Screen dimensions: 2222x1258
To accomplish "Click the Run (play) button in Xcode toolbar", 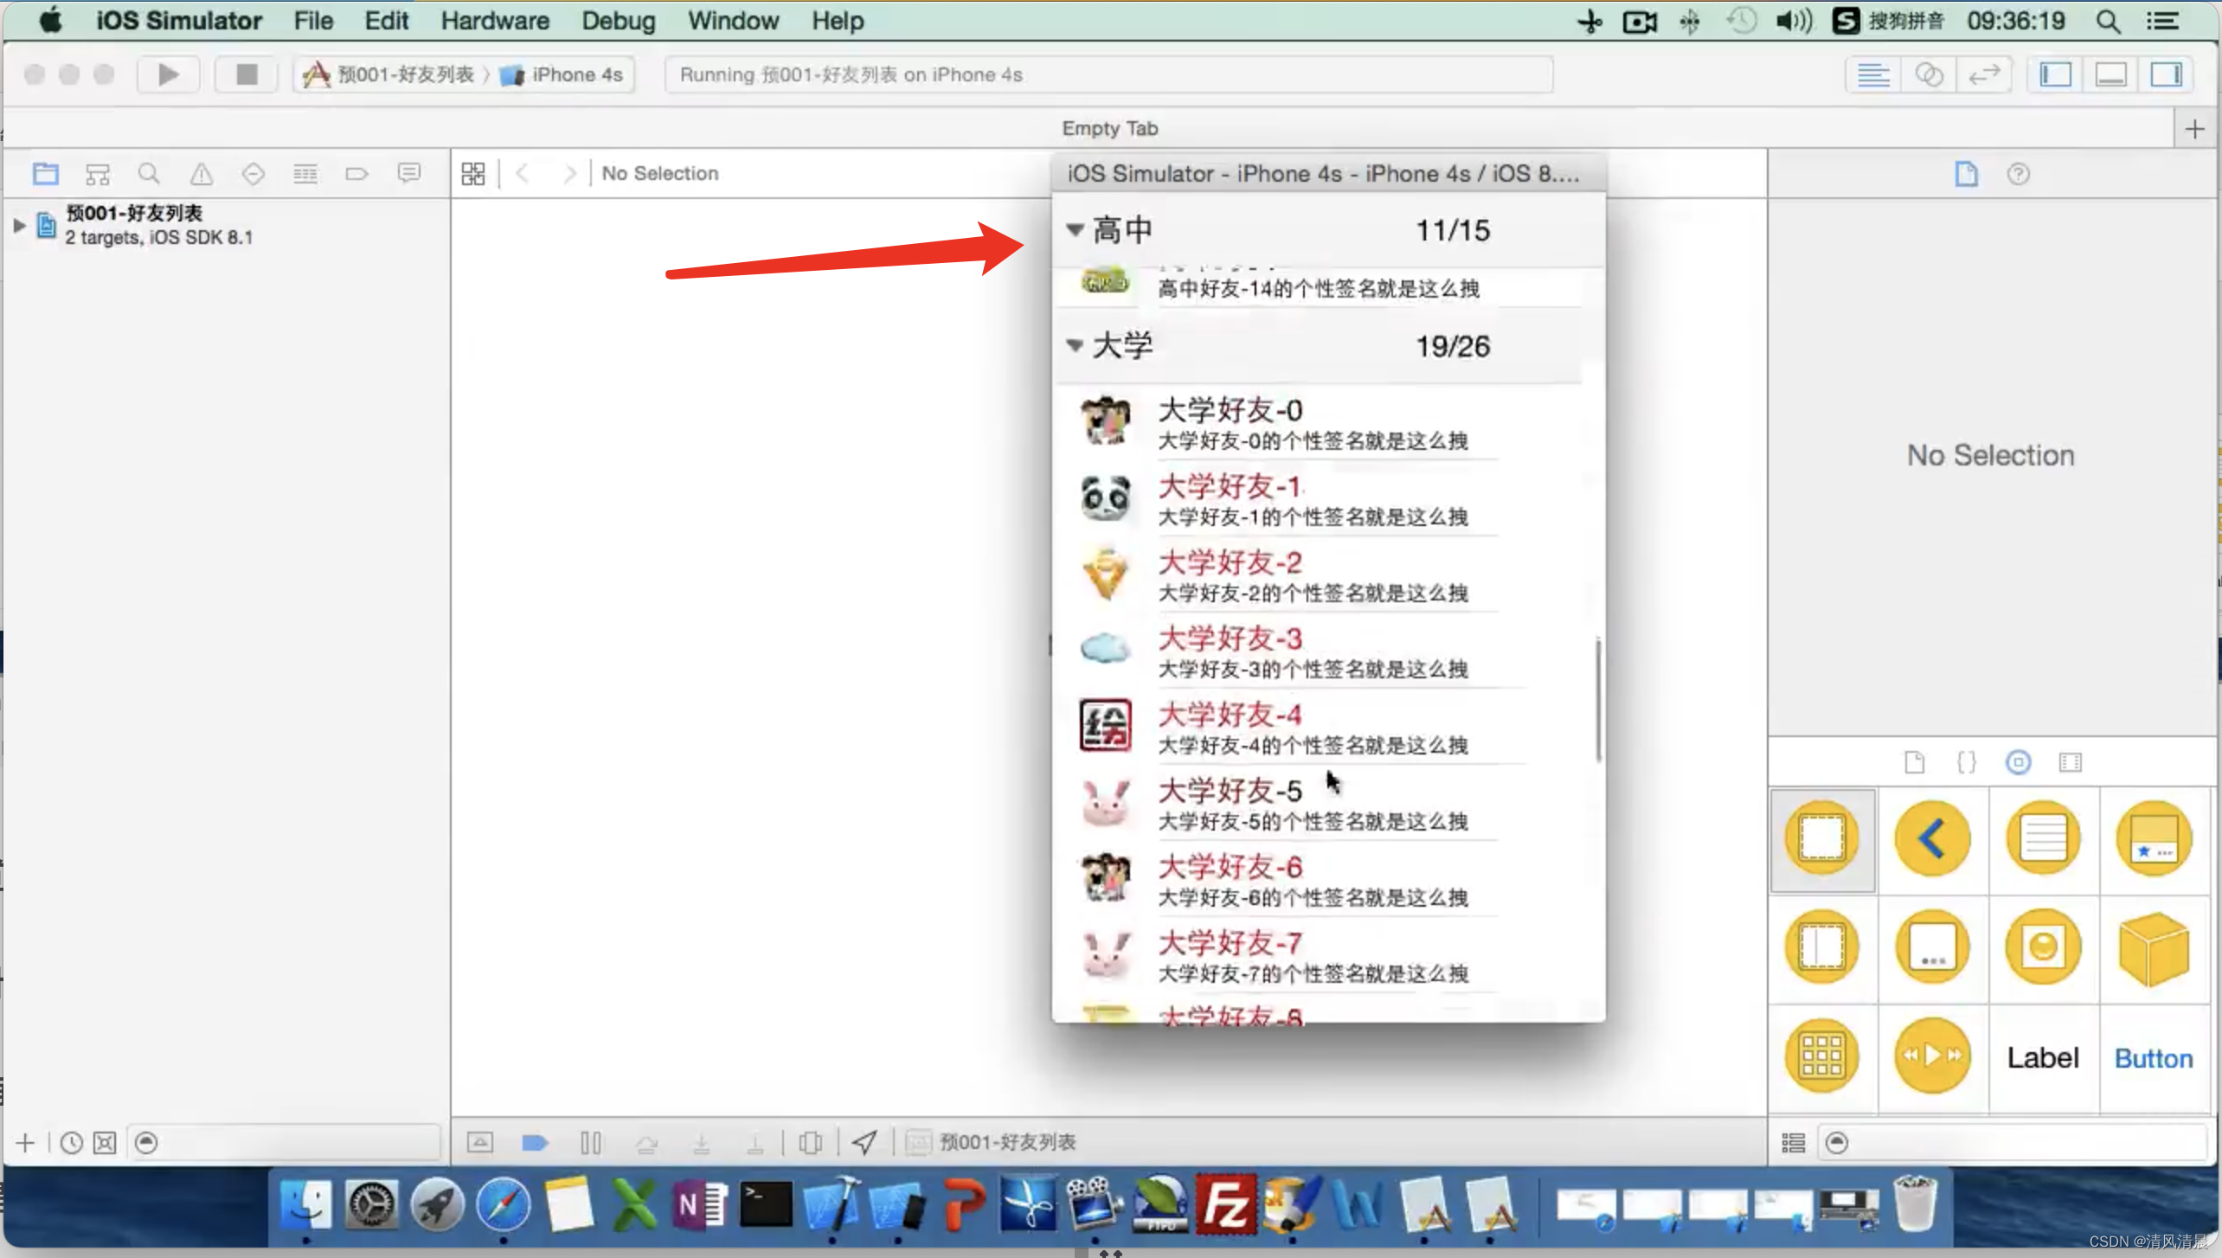I will [169, 75].
